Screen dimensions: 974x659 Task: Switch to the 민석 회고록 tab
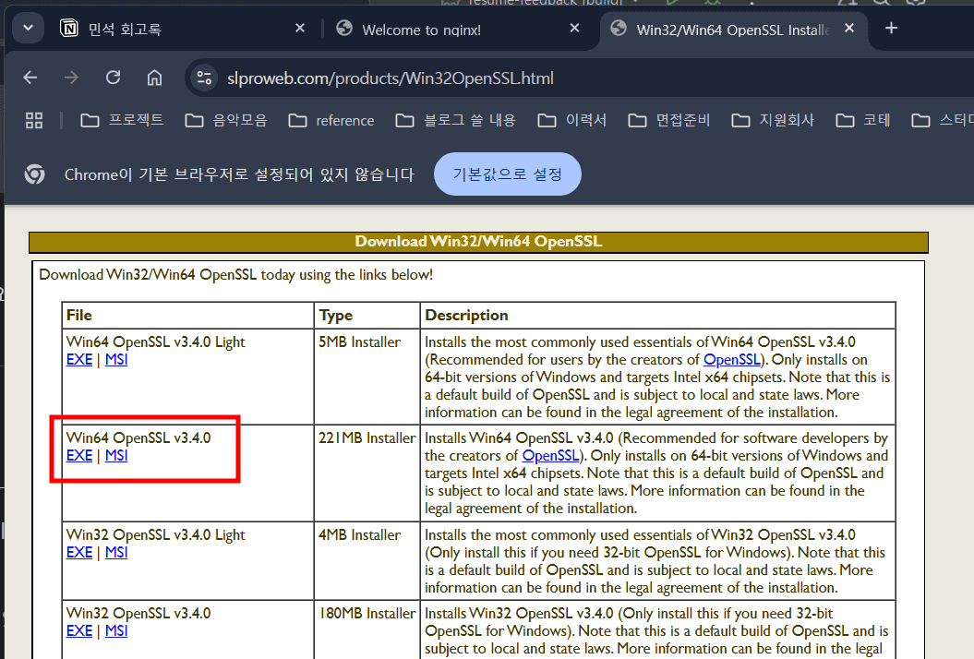click(125, 30)
